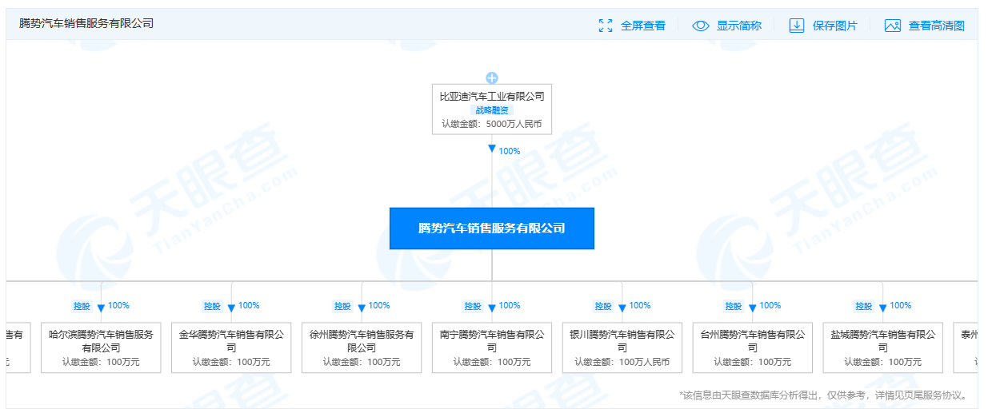Click the eye icon for short names
The height and width of the screenshot is (417, 988).
(701, 26)
